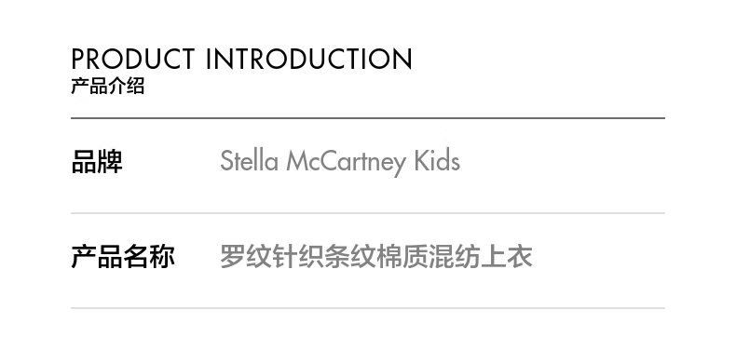Image resolution: width=736 pixels, height=337 pixels.
Task: Open the Stella McCartney Kids brand link
Action: 340,162
